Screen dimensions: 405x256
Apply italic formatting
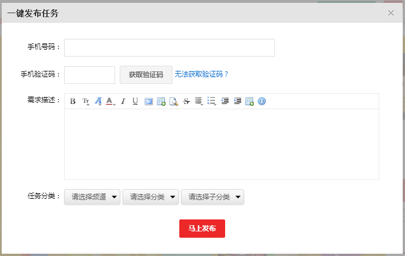click(x=123, y=102)
